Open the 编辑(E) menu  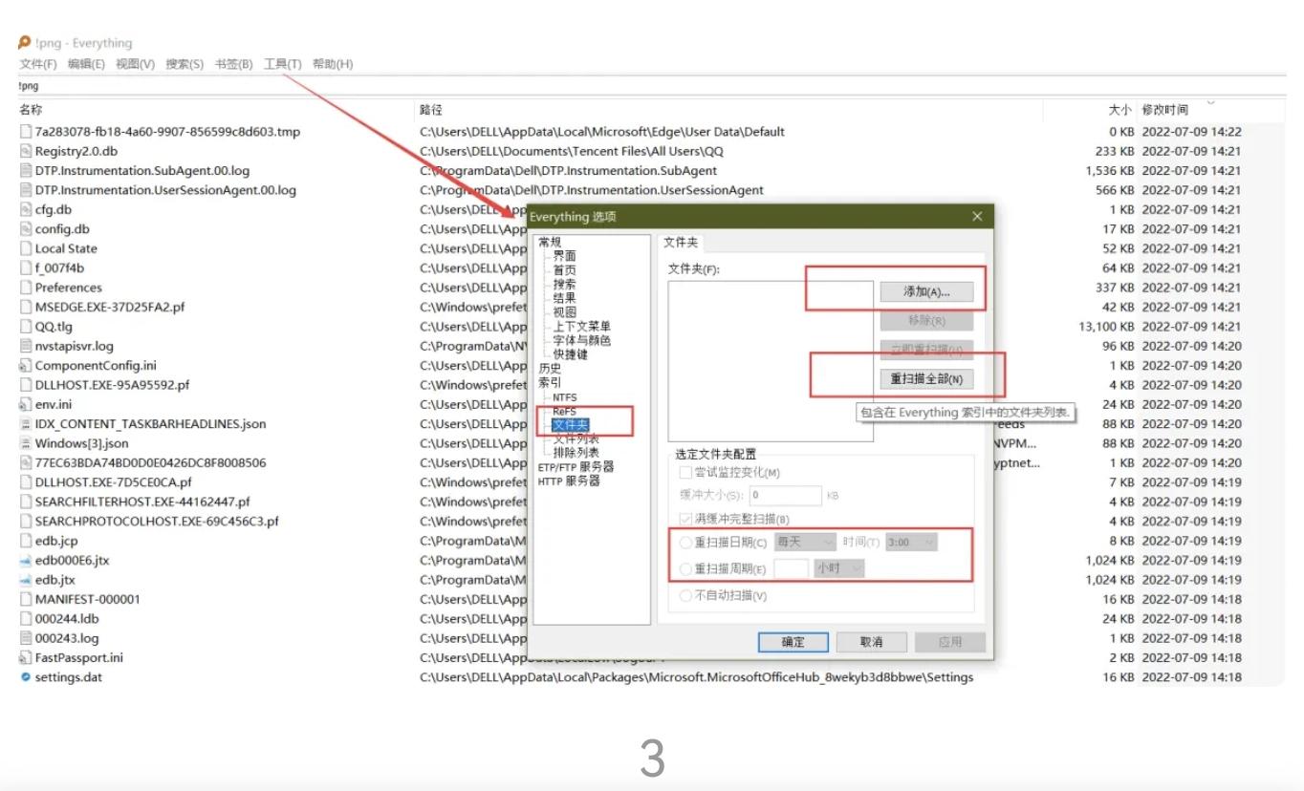[86, 64]
